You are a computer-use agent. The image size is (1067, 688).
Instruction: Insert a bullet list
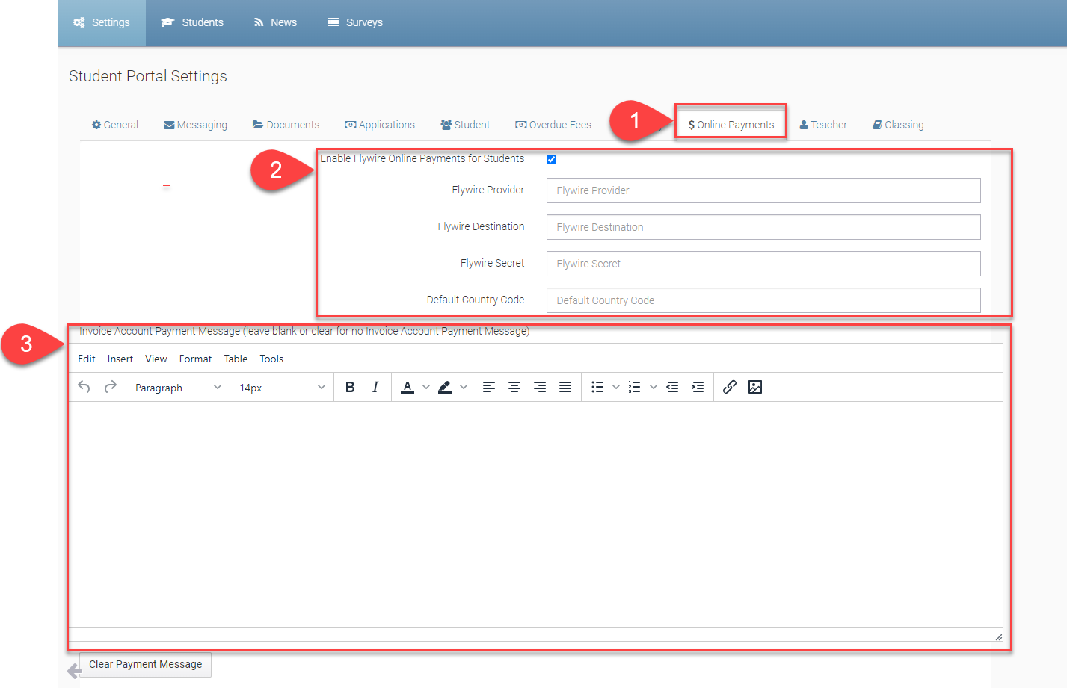click(x=597, y=387)
